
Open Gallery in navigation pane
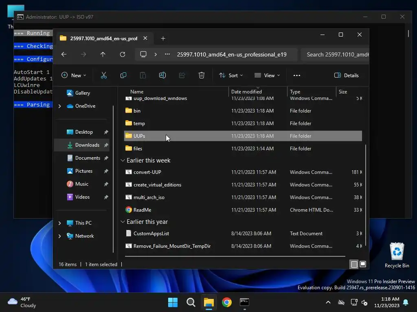tap(82, 93)
